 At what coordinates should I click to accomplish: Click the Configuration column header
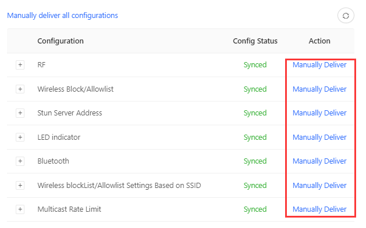pyautogui.click(x=61, y=41)
